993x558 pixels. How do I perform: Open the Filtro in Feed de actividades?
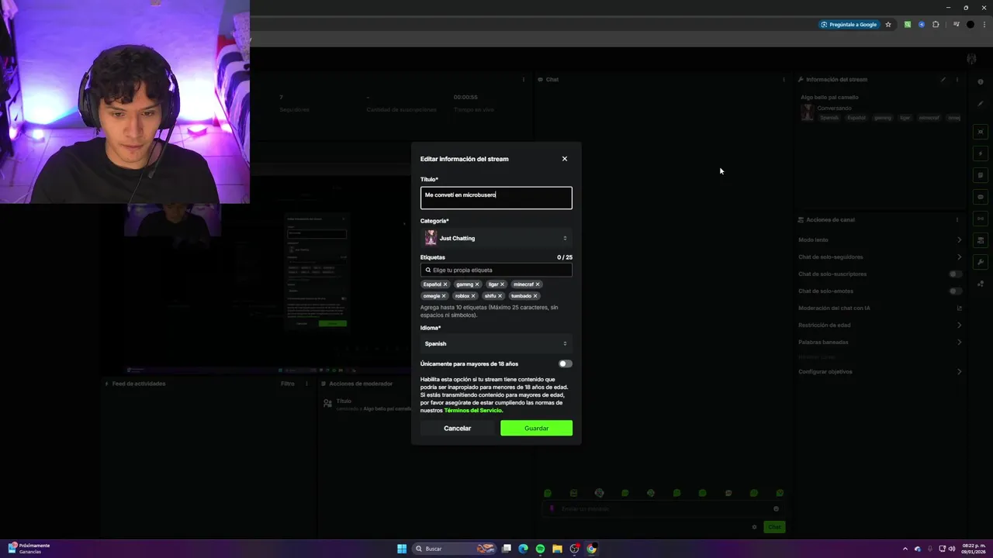pyautogui.click(x=288, y=384)
